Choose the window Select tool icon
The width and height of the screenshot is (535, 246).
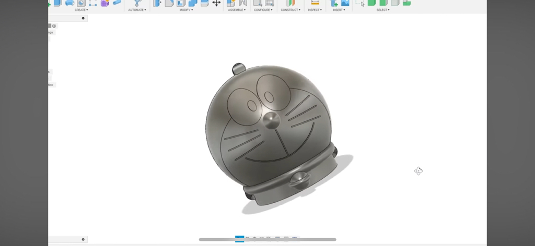(x=359, y=3)
